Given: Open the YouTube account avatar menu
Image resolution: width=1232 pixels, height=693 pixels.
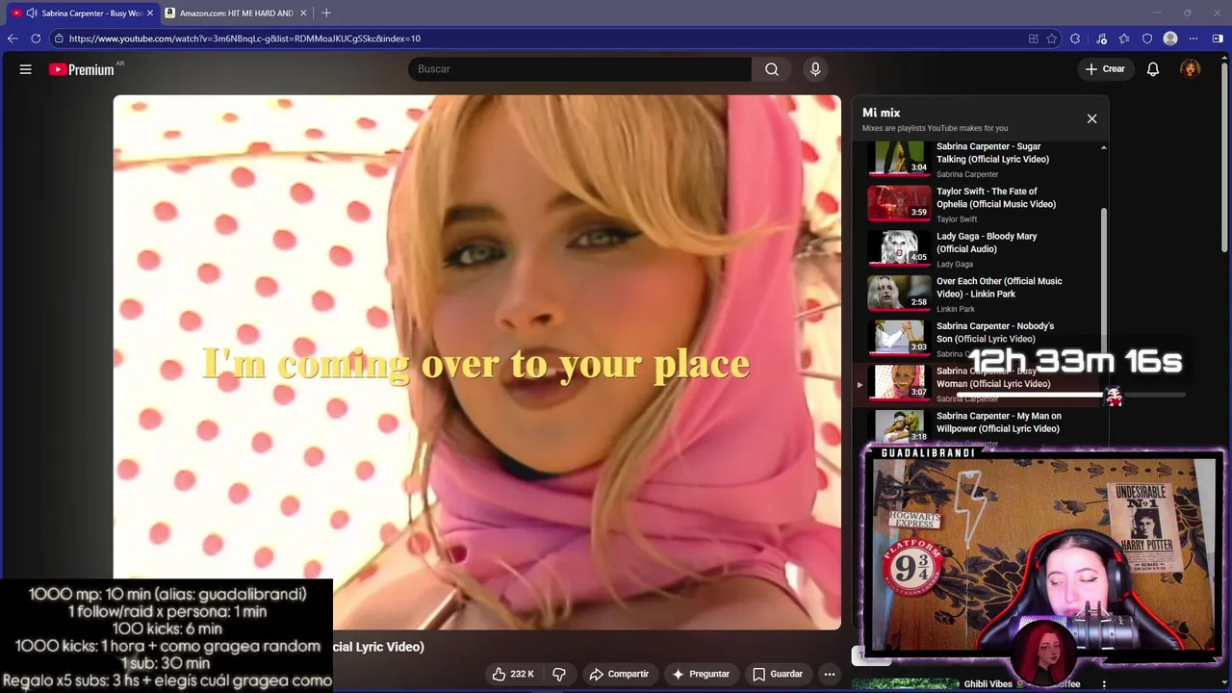Looking at the screenshot, I should 1191,69.
